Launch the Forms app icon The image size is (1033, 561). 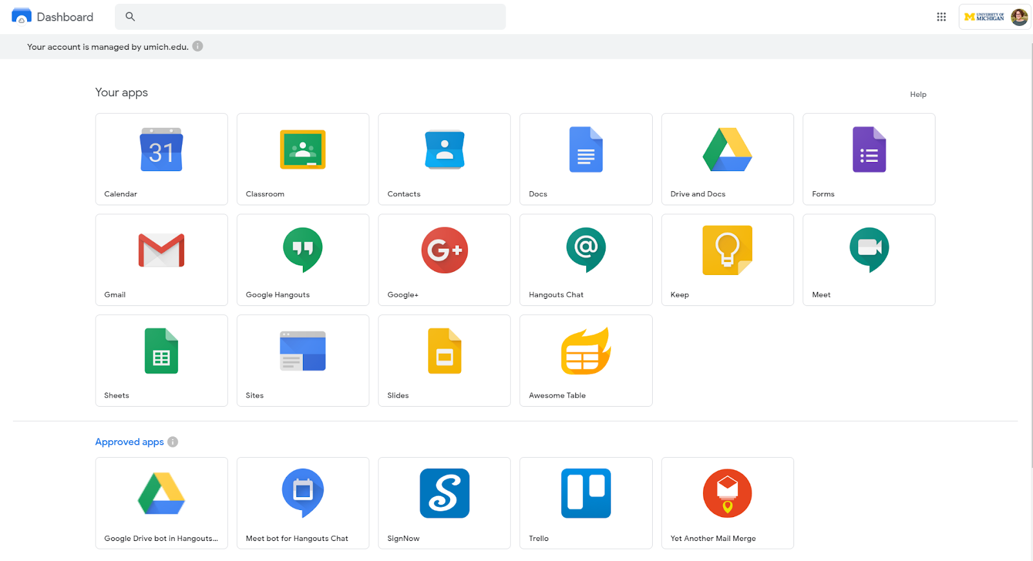(x=869, y=149)
